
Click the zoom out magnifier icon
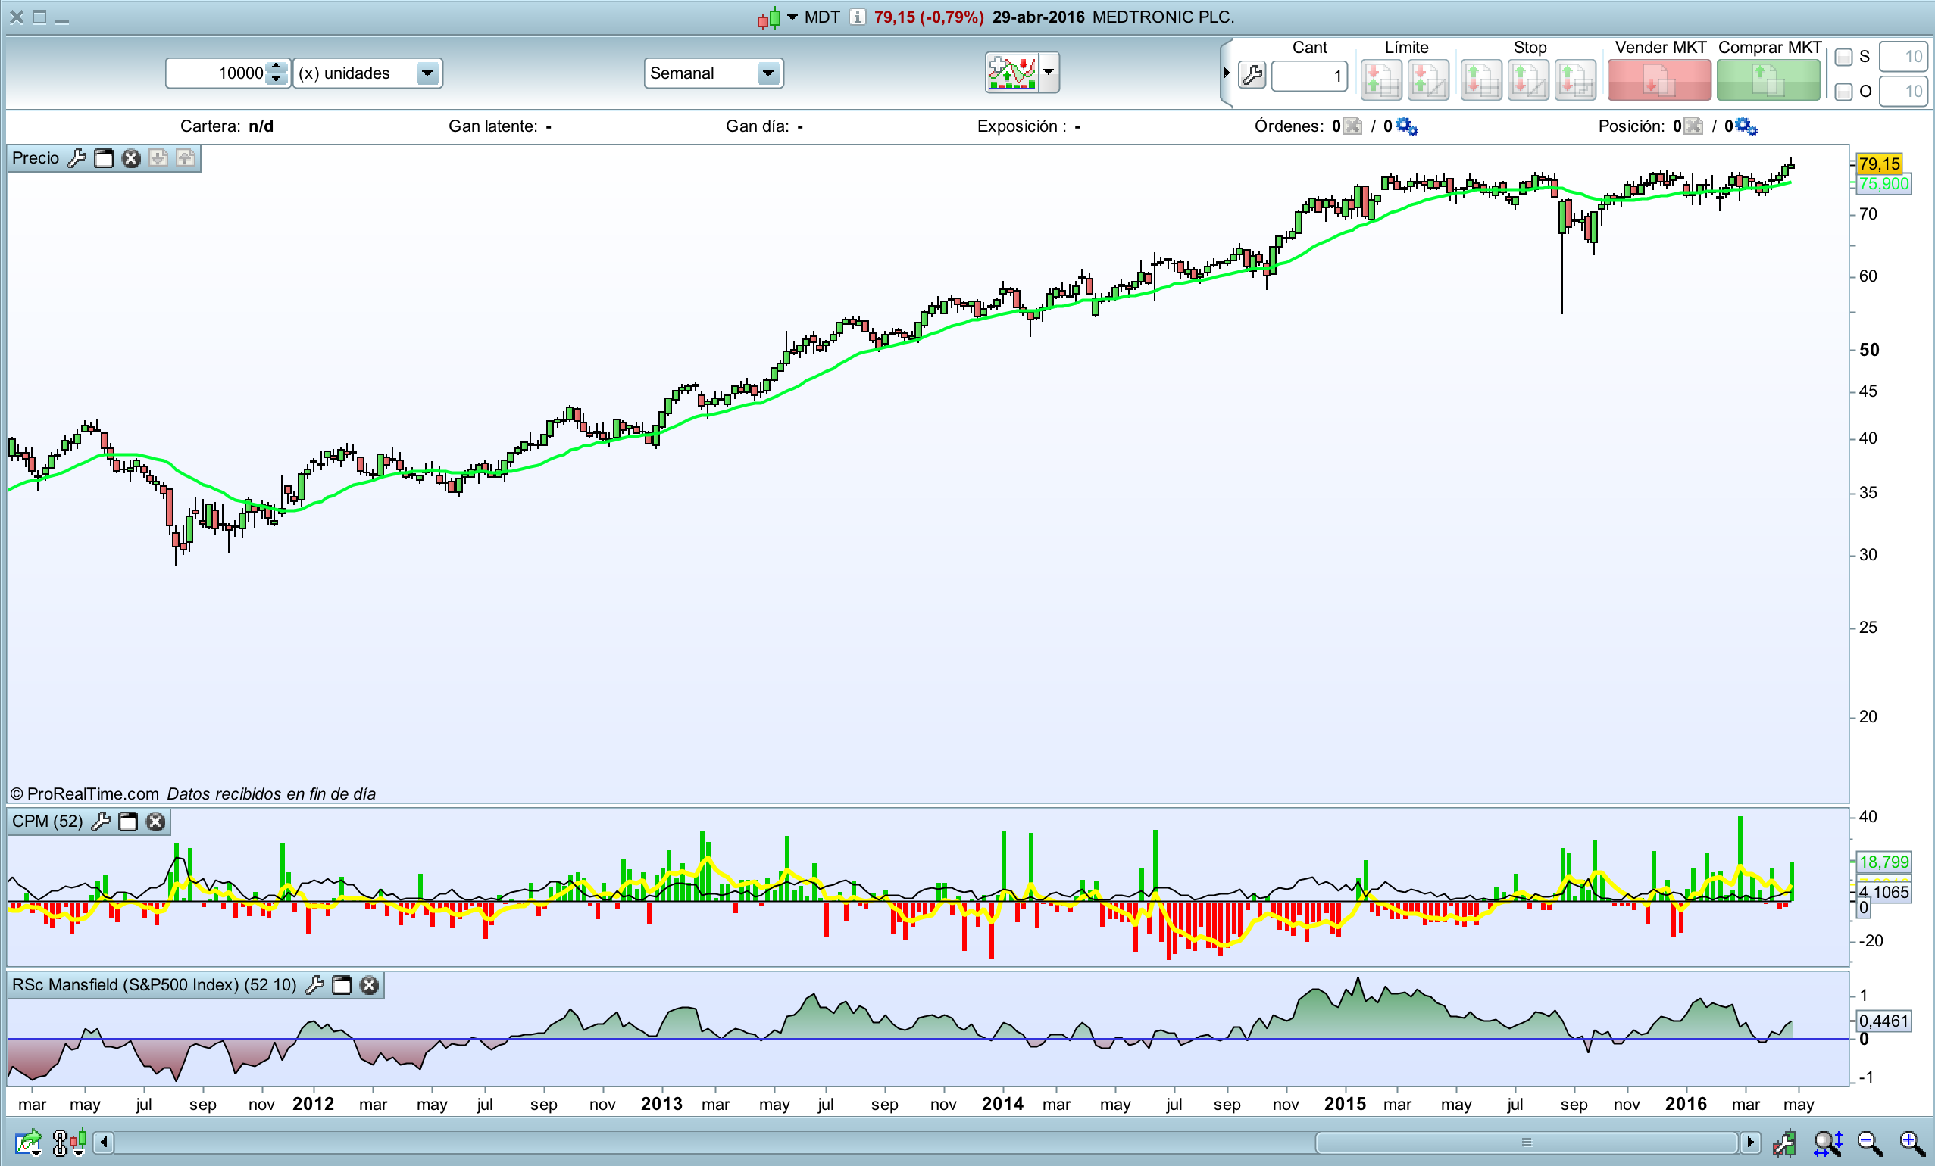coord(1869,1143)
